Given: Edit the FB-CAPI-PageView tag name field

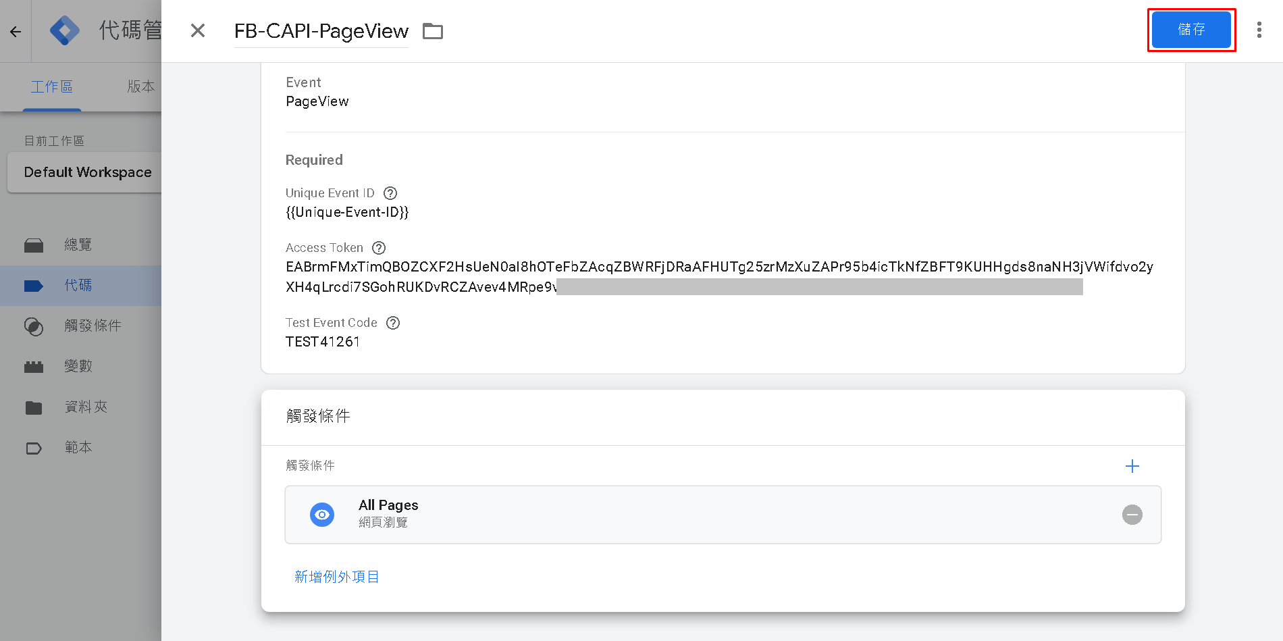Looking at the screenshot, I should (x=321, y=31).
